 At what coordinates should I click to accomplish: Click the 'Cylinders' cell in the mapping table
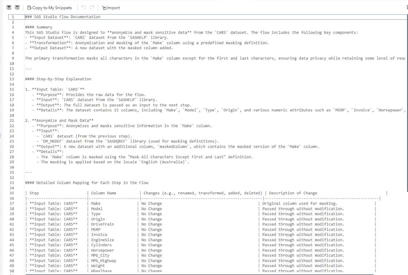point(101,245)
